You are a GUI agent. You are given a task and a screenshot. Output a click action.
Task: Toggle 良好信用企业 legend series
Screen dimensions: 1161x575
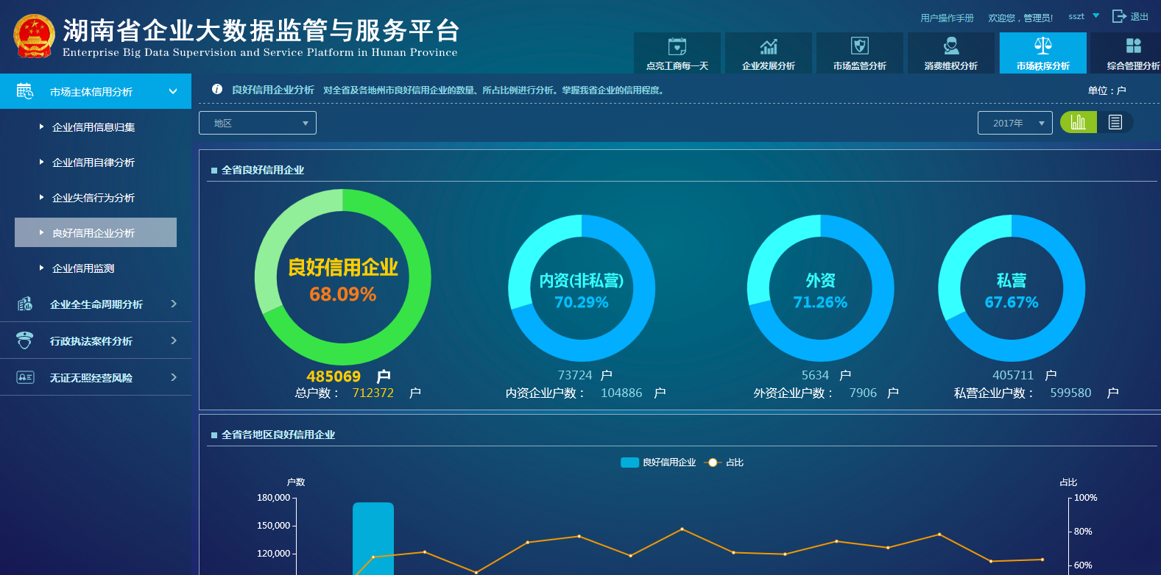coord(629,463)
